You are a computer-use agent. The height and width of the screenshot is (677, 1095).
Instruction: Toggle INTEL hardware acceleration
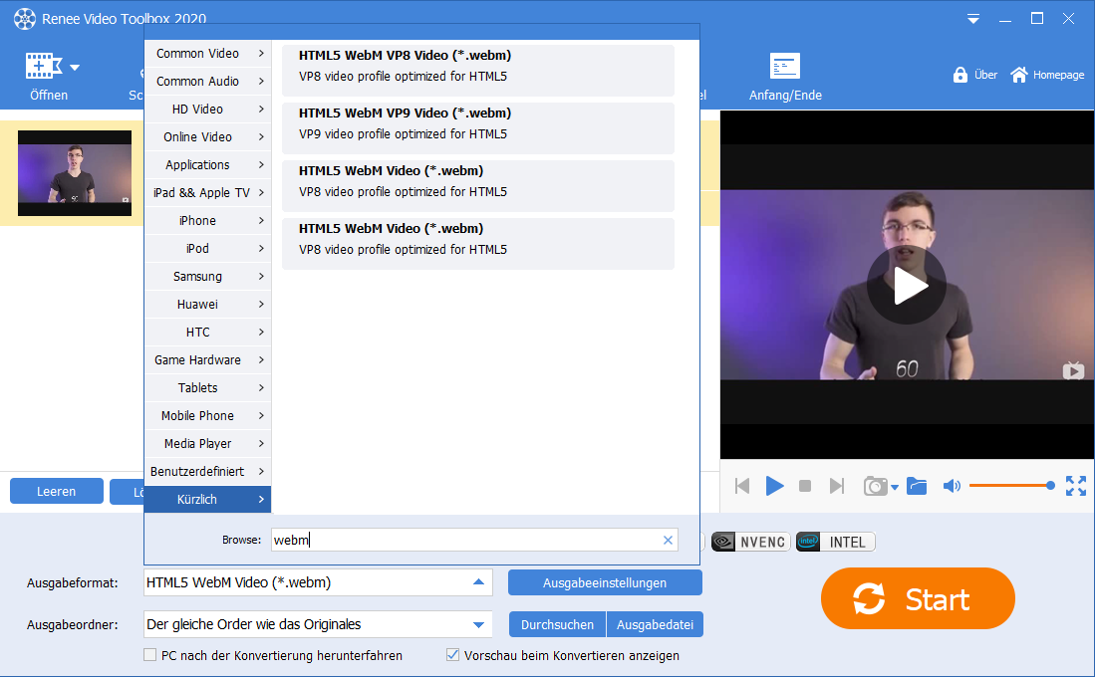tap(835, 543)
